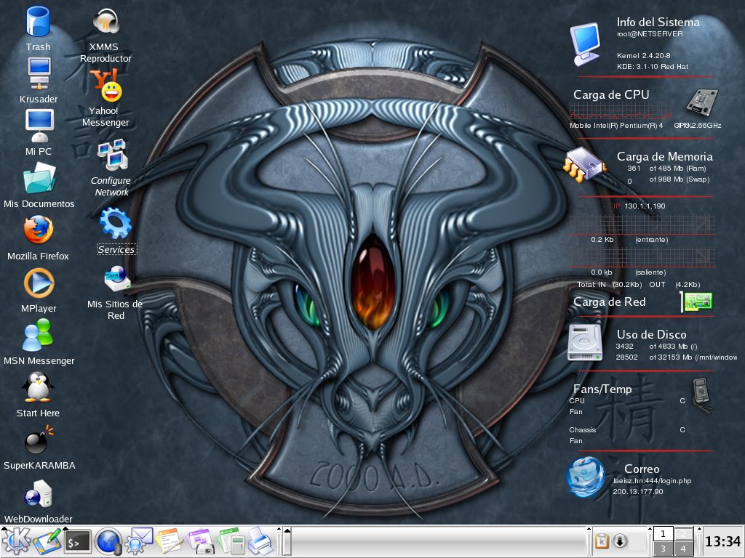Click the 13:34 panel clock
Image resolution: width=745 pixels, height=558 pixels.
pos(722,541)
